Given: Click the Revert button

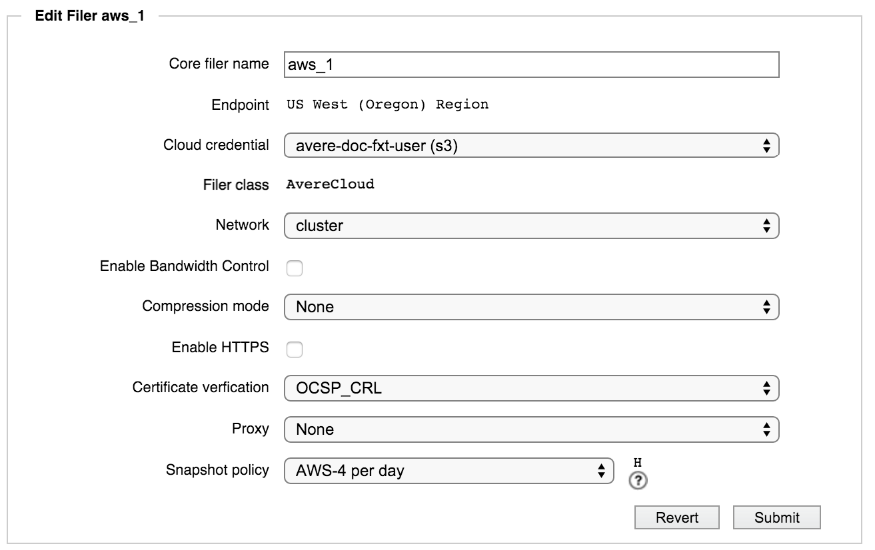Looking at the screenshot, I should tap(677, 517).
